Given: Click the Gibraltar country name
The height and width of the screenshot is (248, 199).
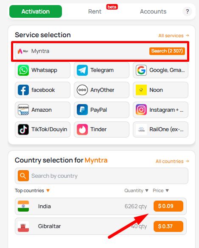Looking at the screenshot, I should [49, 226].
